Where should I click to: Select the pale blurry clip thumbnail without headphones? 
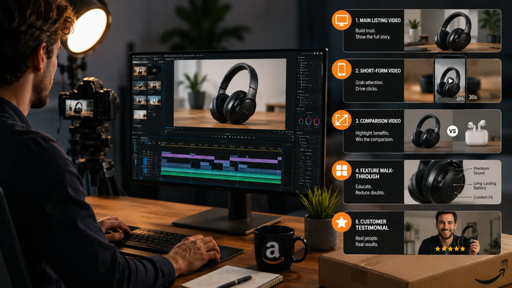pyautogui.click(x=140, y=114)
